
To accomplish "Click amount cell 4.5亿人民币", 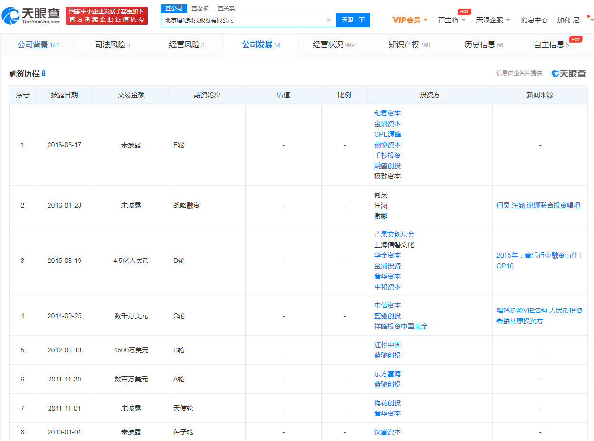I will pos(131,261).
